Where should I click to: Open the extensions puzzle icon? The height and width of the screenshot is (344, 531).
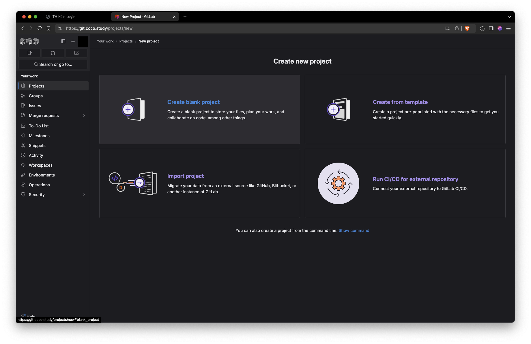482,28
